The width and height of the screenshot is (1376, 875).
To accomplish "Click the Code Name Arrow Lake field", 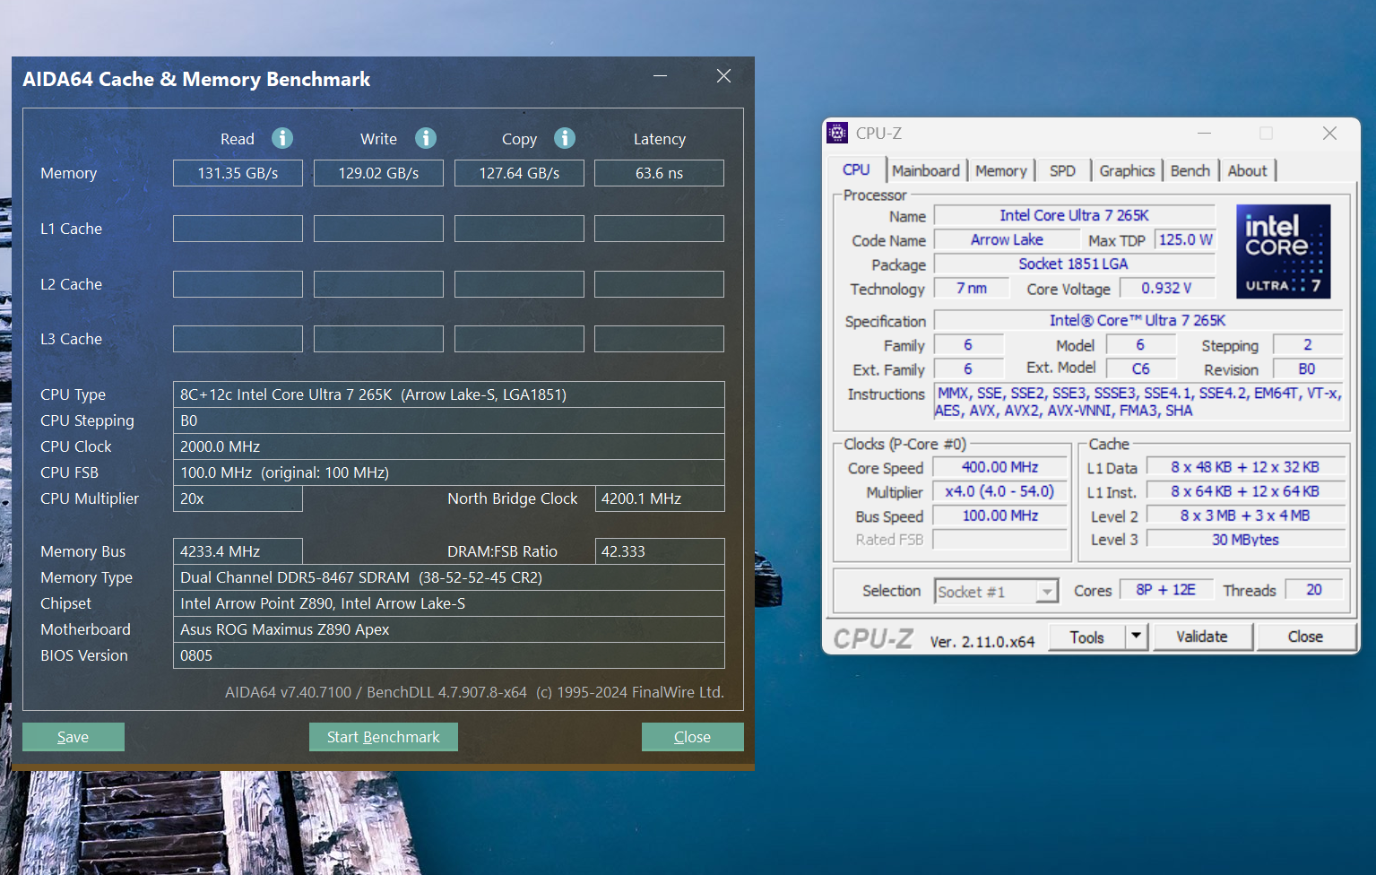I will pyautogui.click(x=1007, y=239).
